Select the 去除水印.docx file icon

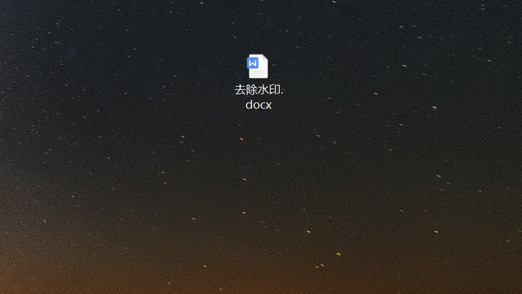pyautogui.click(x=258, y=67)
